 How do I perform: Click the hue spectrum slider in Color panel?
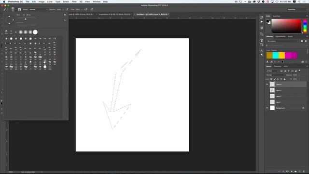(x=305, y=26)
